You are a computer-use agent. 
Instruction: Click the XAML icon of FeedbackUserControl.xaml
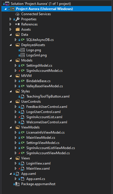(23, 107)
